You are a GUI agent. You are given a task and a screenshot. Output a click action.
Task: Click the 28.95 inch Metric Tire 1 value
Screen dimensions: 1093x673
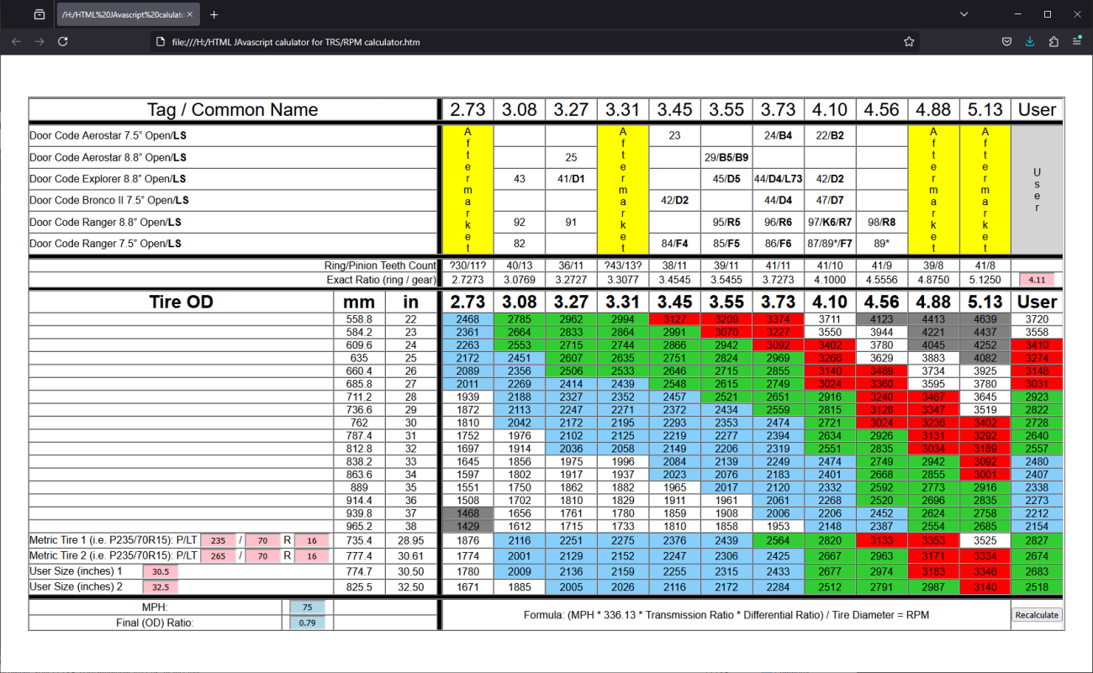[x=411, y=539]
